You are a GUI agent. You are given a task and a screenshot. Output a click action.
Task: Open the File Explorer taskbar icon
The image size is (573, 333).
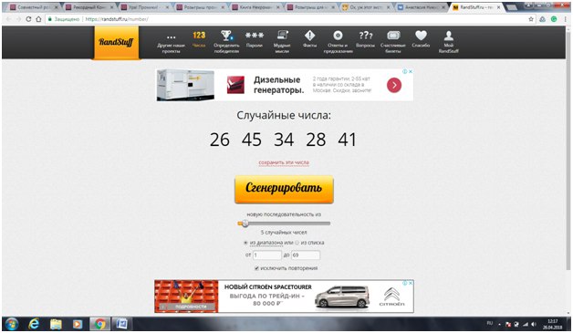[56, 324]
